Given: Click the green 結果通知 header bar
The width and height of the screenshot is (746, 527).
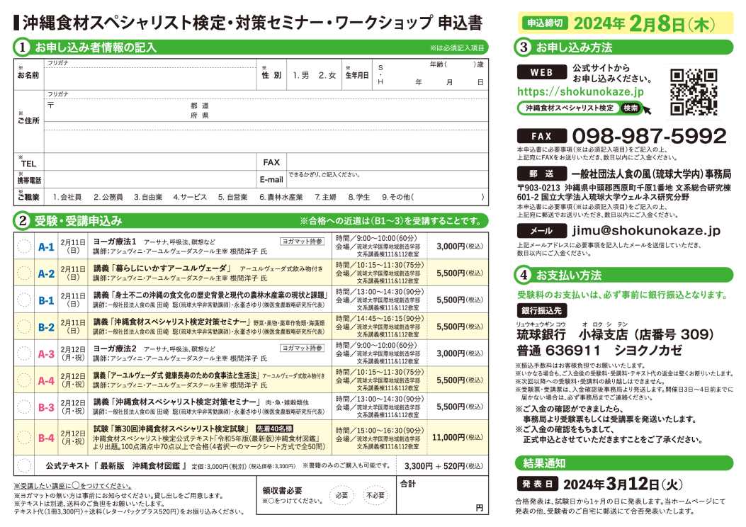Looking at the screenshot, I should (622, 463).
